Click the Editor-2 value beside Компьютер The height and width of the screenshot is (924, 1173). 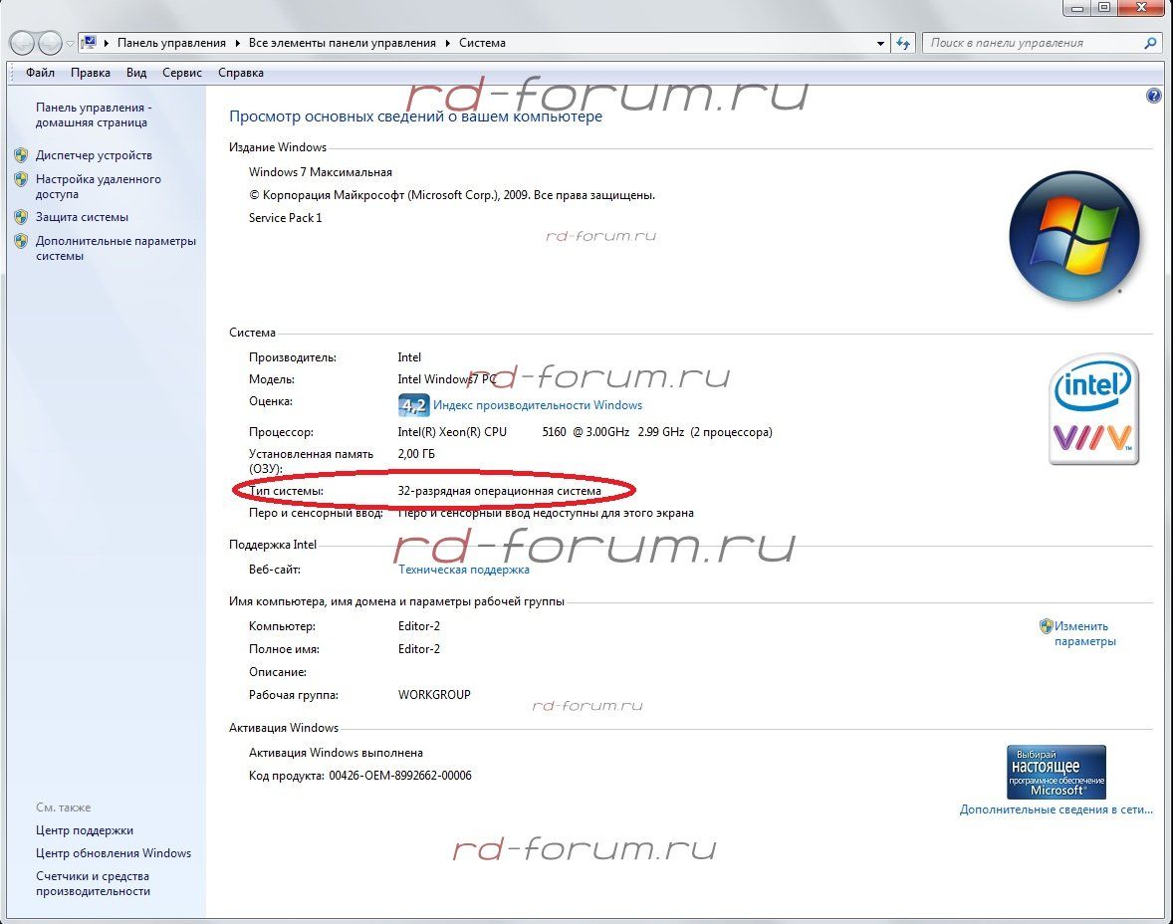point(419,626)
